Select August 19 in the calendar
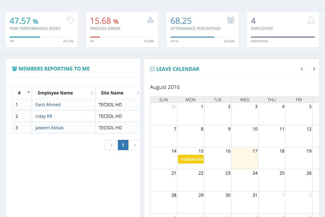 pyautogui.click(x=299, y=158)
